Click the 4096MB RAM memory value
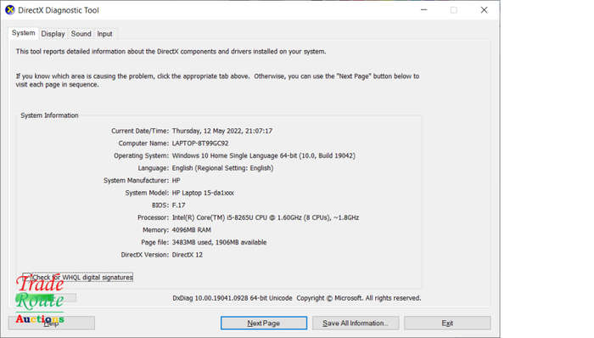Viewport: 594px width, 338px height. [x=191, y=230]
